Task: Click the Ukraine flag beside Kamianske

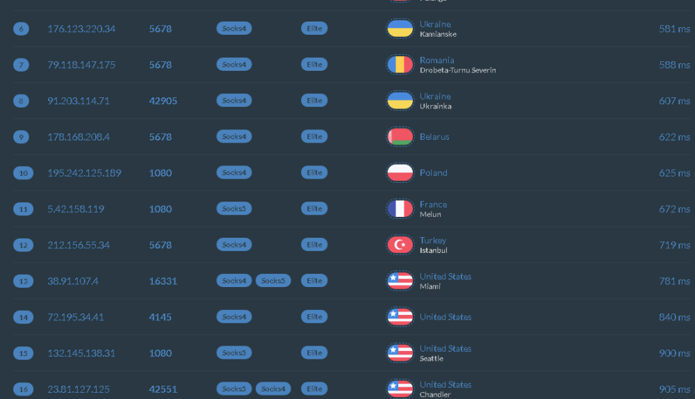Action: (400, 28)
